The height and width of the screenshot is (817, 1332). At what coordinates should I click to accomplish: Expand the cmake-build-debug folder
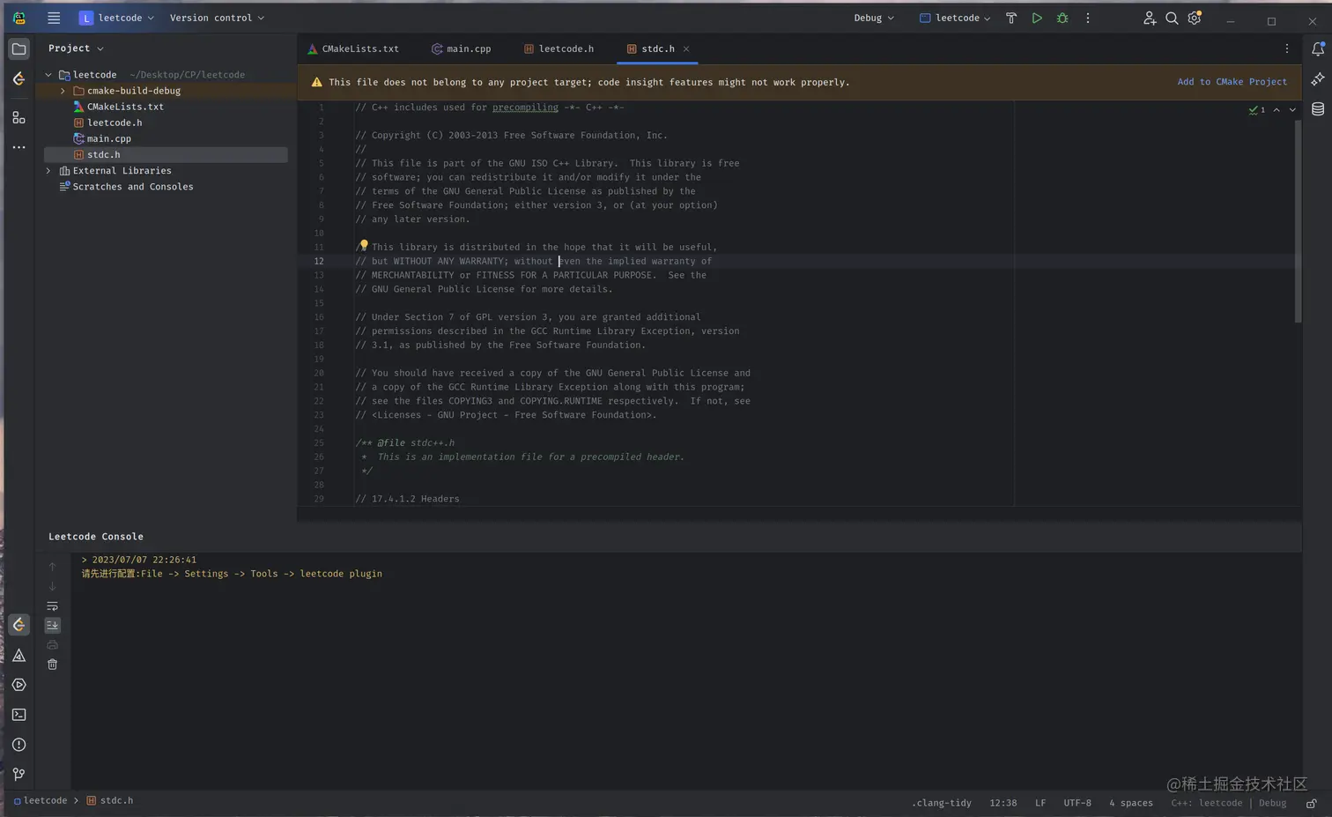coord(63,91)
